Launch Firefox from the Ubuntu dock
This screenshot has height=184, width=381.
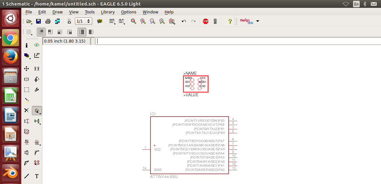pos(11,57)
